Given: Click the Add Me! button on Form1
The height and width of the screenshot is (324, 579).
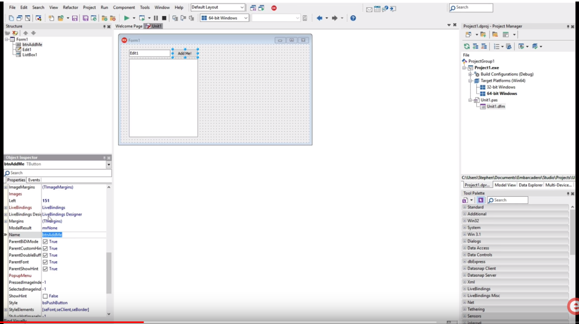Looking at the screenshot, I should point(184,53).
